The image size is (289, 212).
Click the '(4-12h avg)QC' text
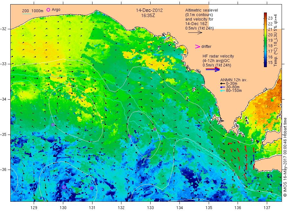(216, 61)
